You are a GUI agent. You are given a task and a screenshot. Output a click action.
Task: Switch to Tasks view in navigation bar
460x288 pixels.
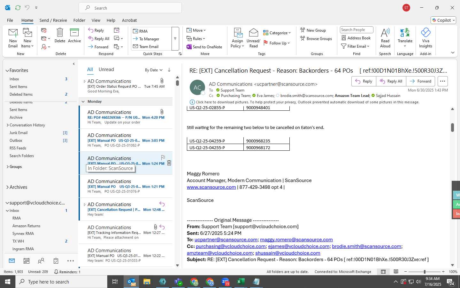click(x=56, y=261)
